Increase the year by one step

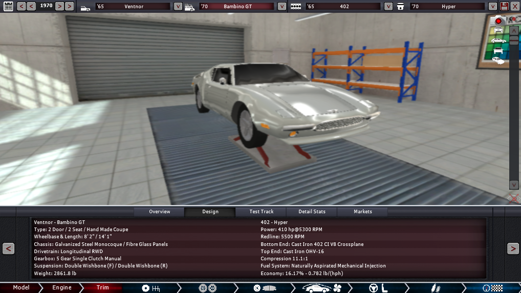pyautogui.click(x=59, y=7)
